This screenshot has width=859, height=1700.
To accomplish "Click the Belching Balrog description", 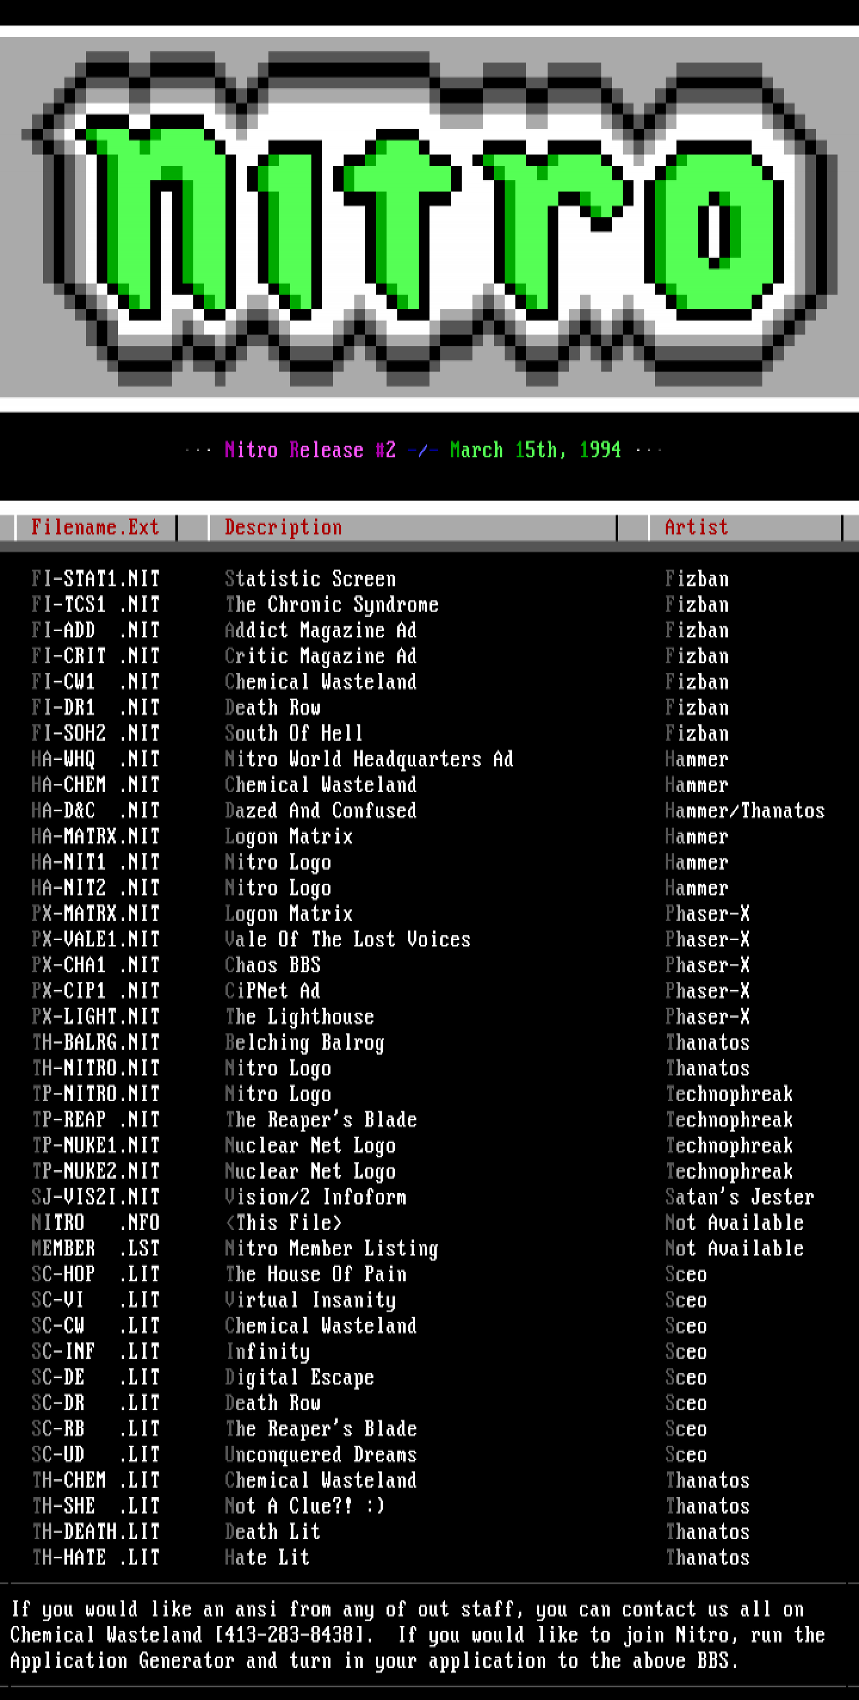I will point(304,1043).
